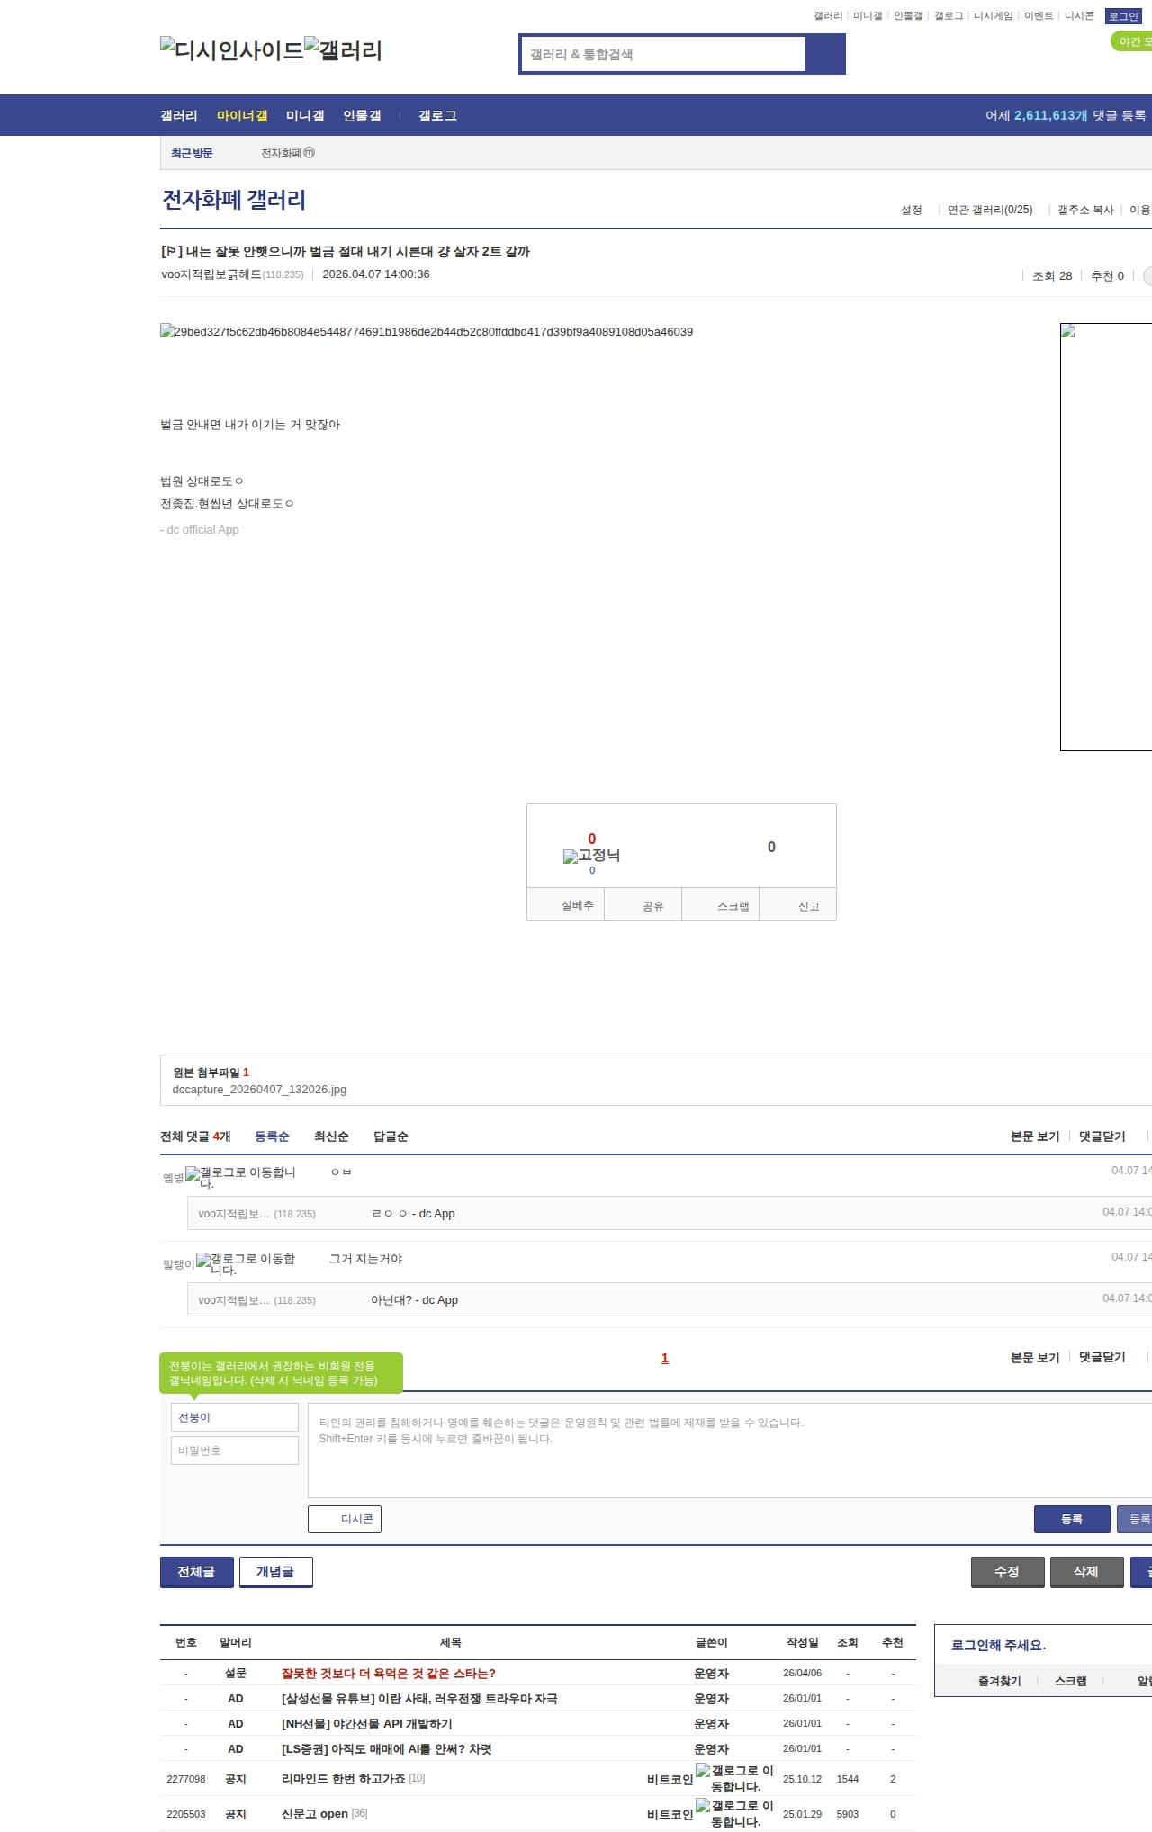Toggle 댓글닫기 above the comment list
This screenshot has height=1832, width=1152.
click(x=1102, y=1136)
